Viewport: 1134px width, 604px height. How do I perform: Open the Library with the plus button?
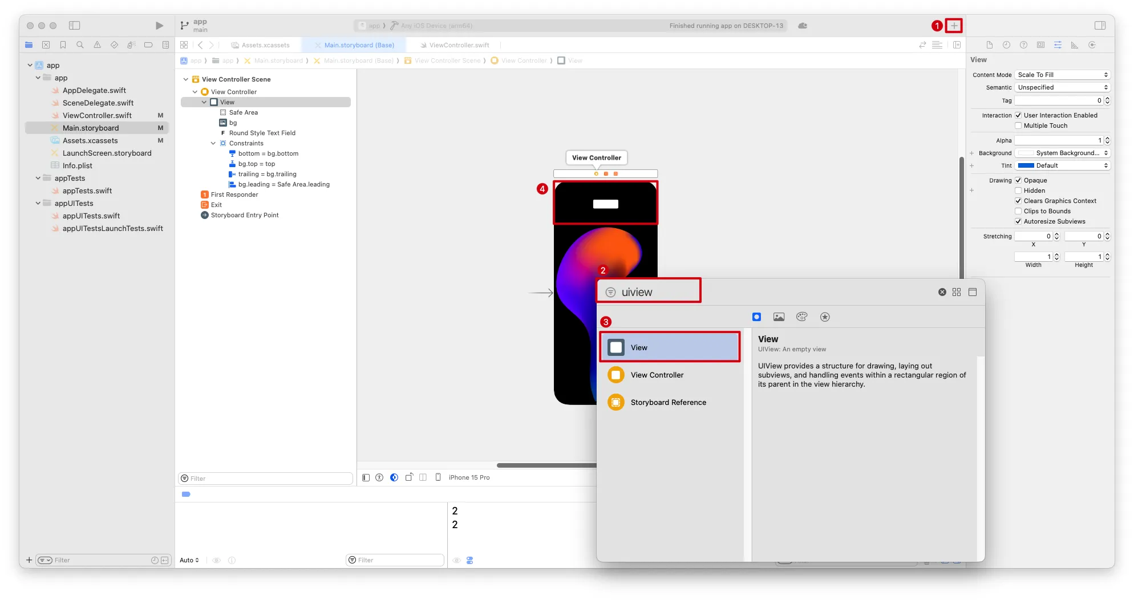(954, 26)
